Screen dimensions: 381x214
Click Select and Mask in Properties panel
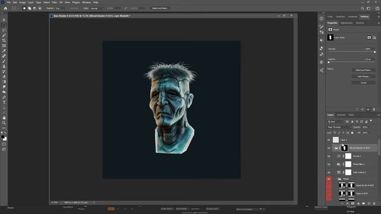363,70
